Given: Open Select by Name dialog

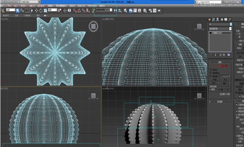Looking at the screenshot, I should pyautogui.click(x=22, y=10).
